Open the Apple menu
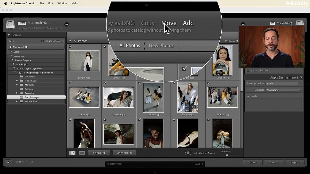 pos(5,3)
